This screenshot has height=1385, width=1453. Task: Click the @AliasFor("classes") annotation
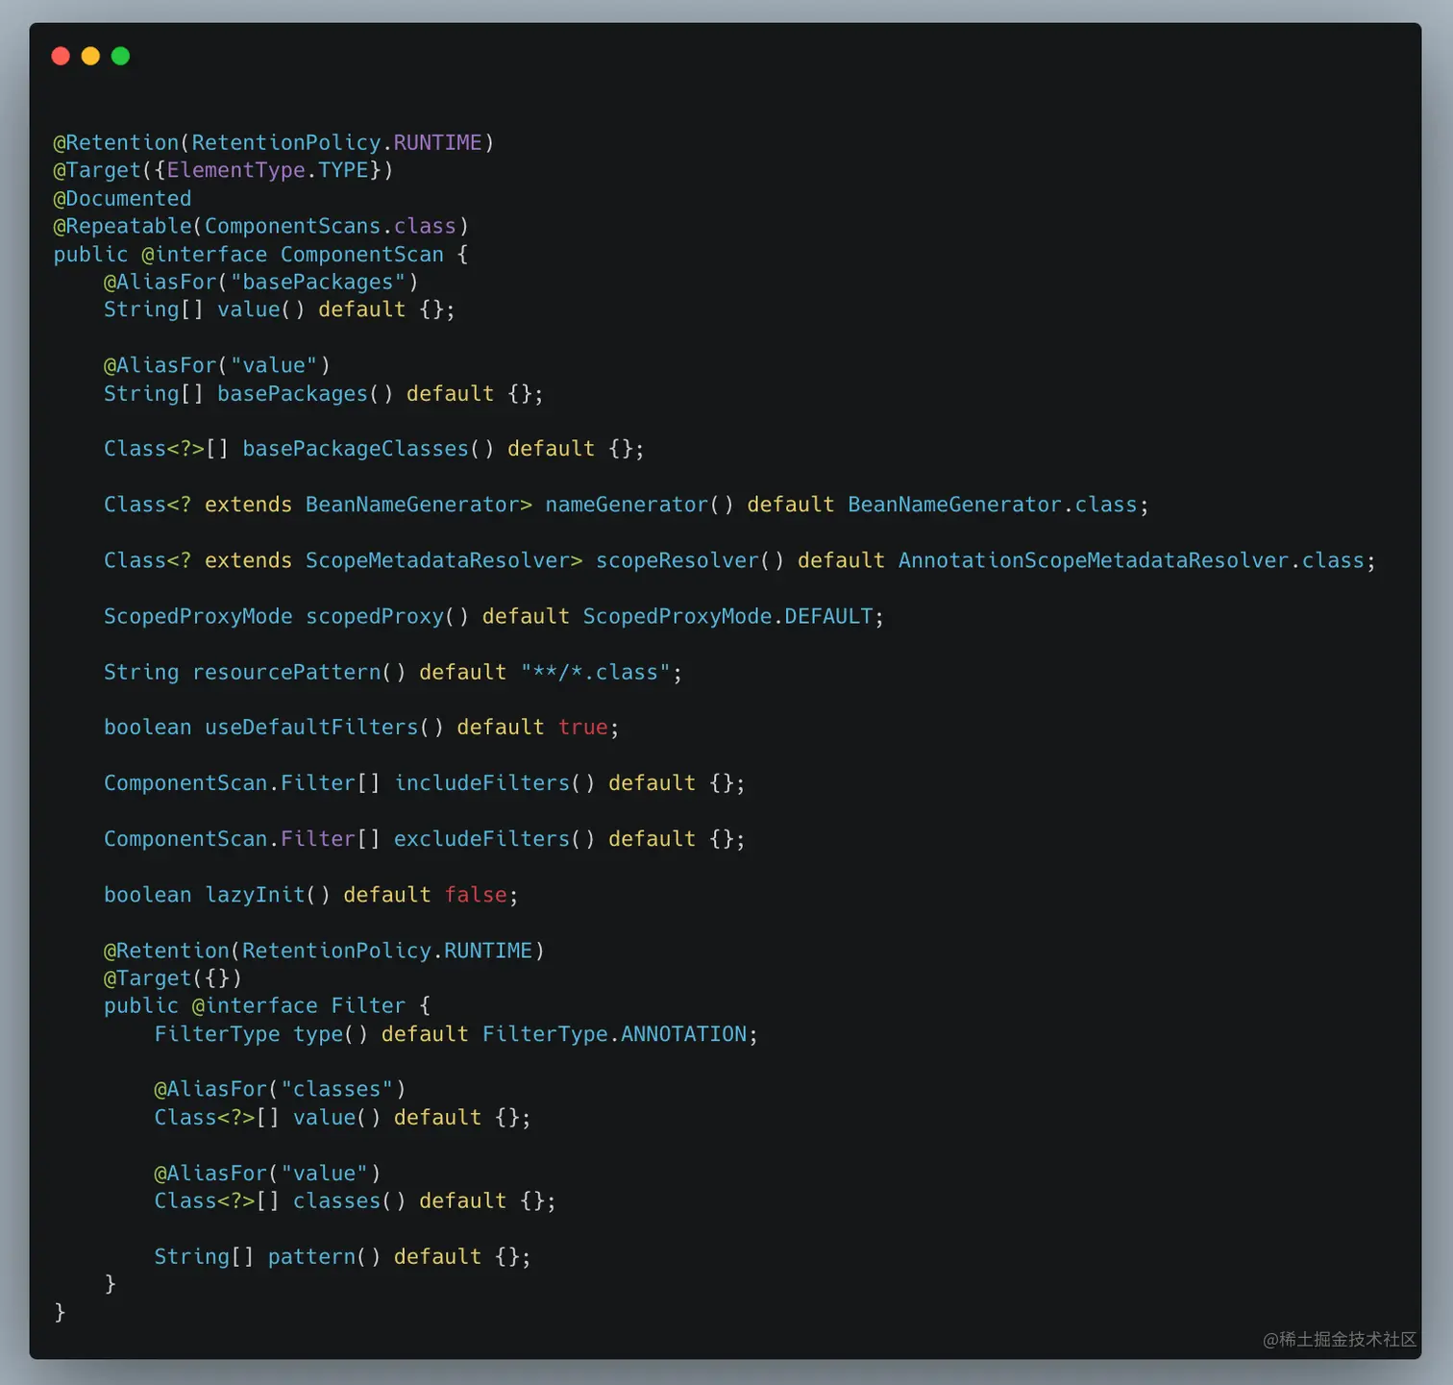(x=280, y=1089)
